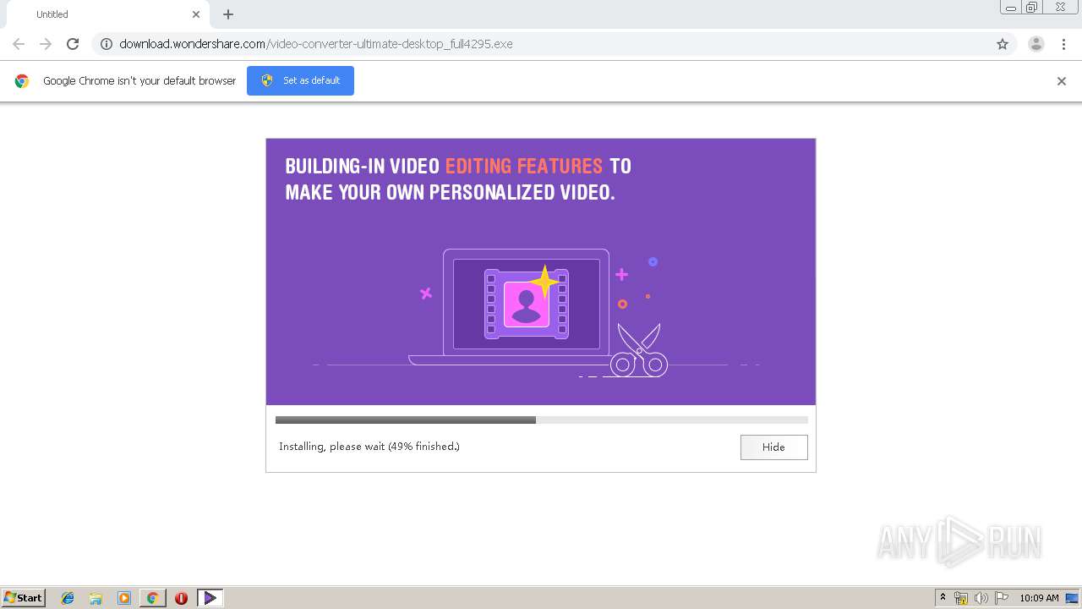Switch to Wondershare installer taskbar item

(210, 598)
